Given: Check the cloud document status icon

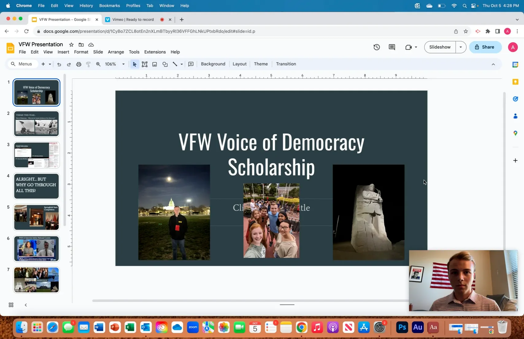Looking at the screenshot, I should (91, 45).
